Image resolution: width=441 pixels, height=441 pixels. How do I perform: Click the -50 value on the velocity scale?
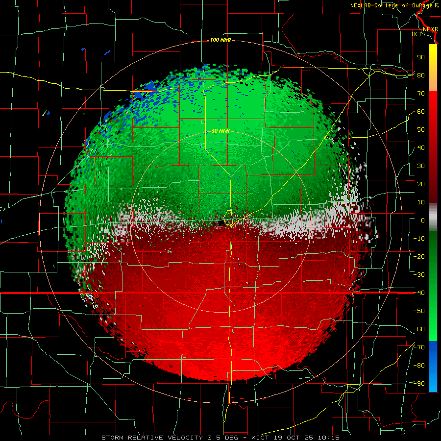click(419, 311)
